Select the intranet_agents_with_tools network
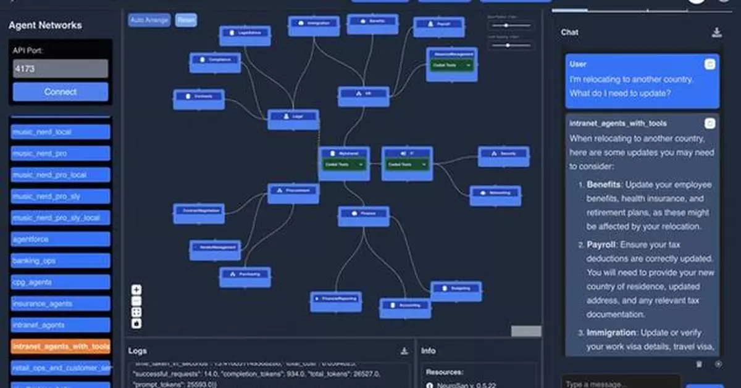741x388 pixels. [x=60, y=347]
